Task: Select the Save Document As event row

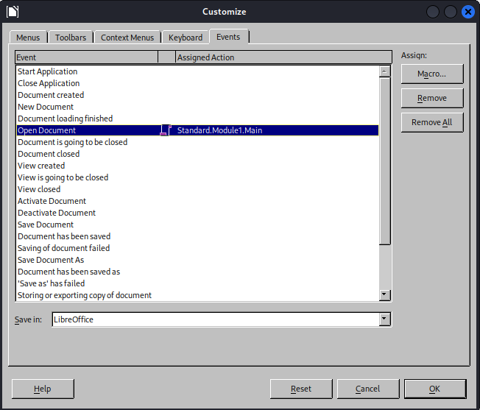Action: 51,260
